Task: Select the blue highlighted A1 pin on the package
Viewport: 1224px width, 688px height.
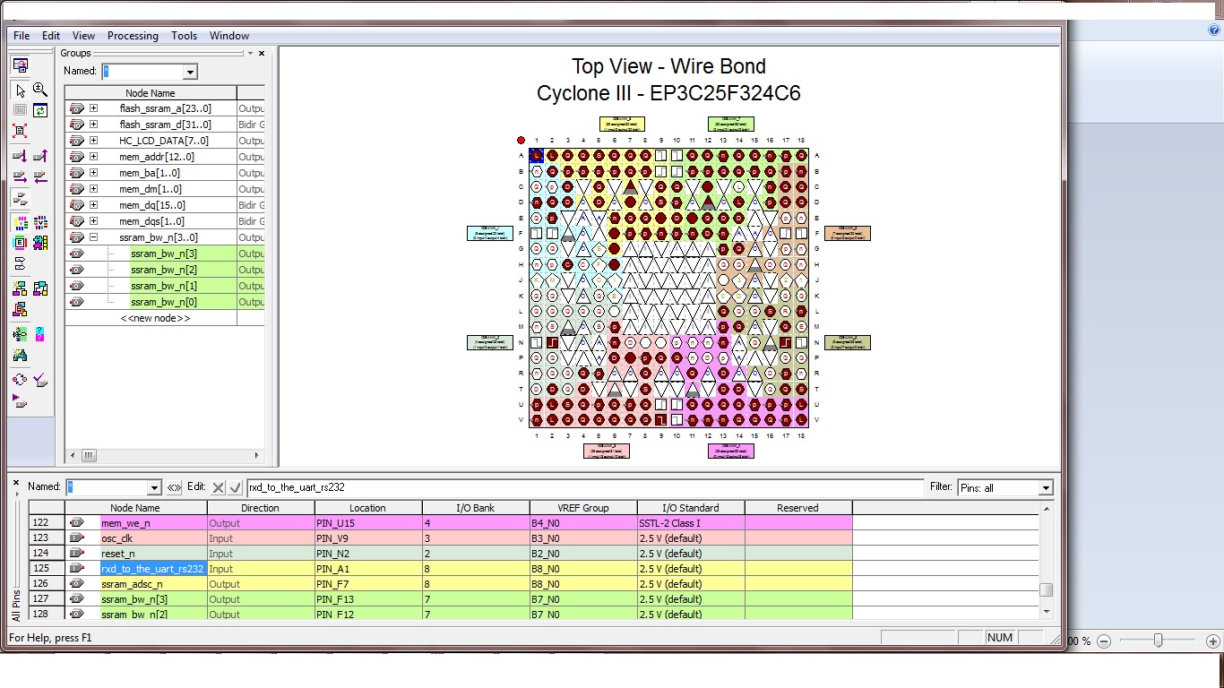Action: (537, 155)
